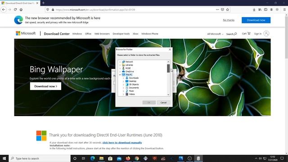Open Web browsers menu in Download Center
288x162 pixels.
coord(102,34)
